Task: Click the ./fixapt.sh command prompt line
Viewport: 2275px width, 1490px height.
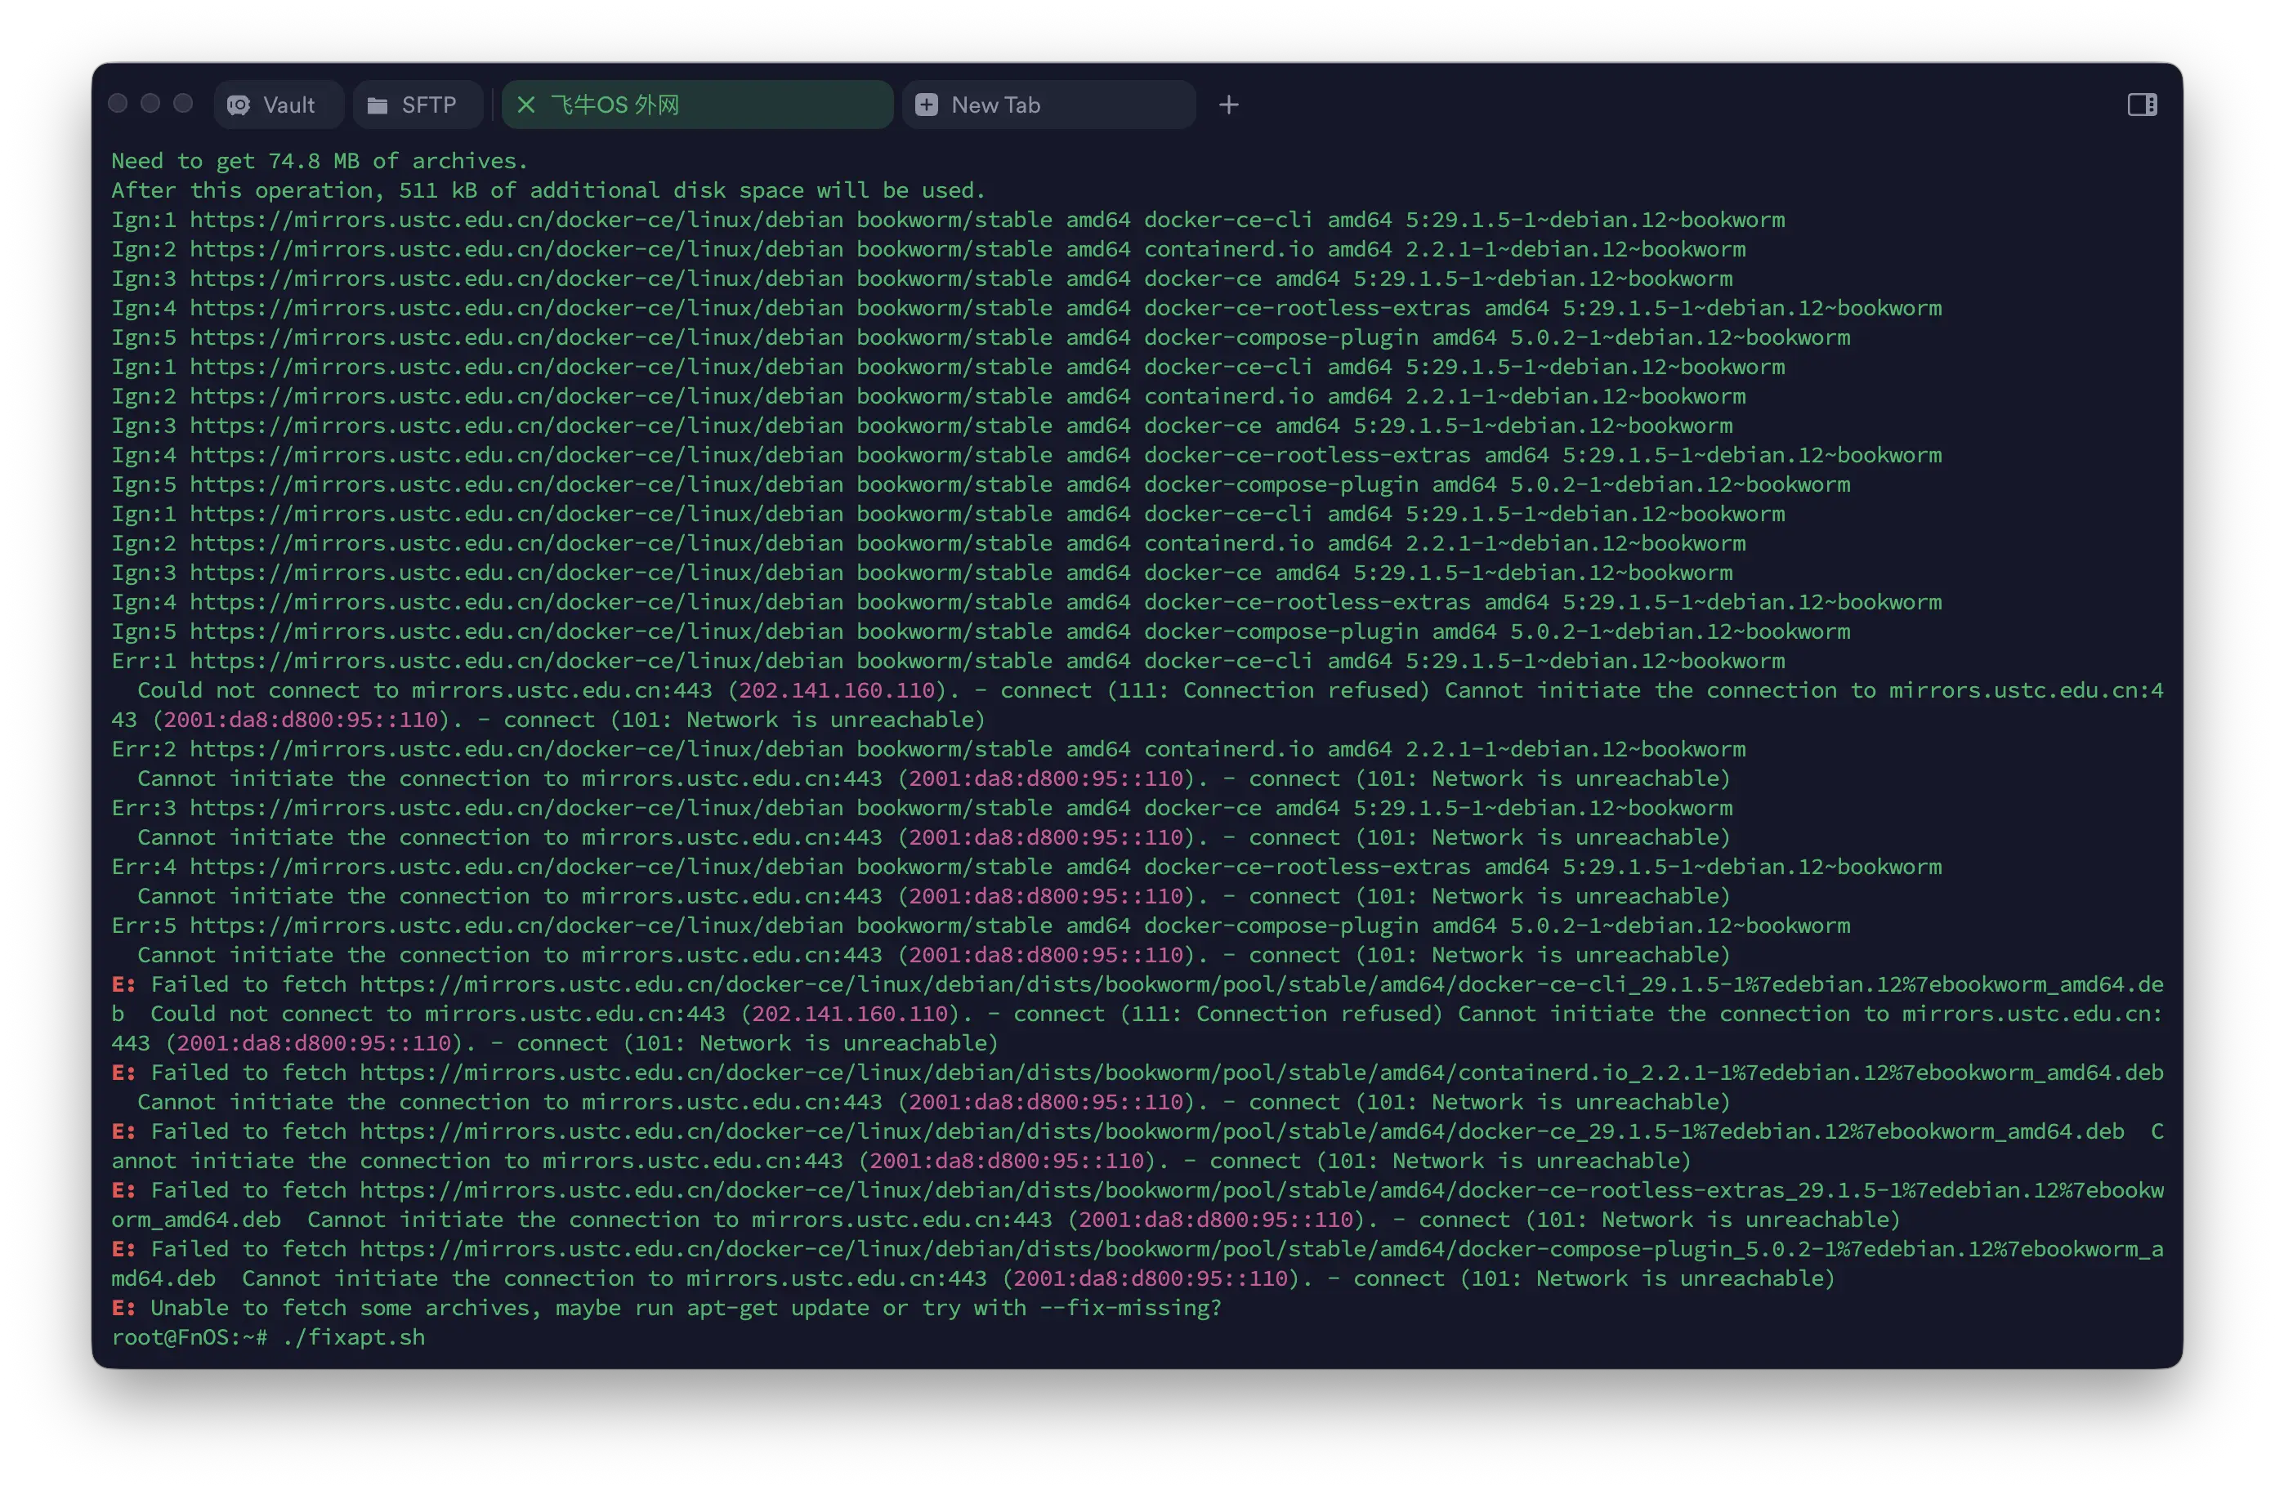Action: [354, 1337]
